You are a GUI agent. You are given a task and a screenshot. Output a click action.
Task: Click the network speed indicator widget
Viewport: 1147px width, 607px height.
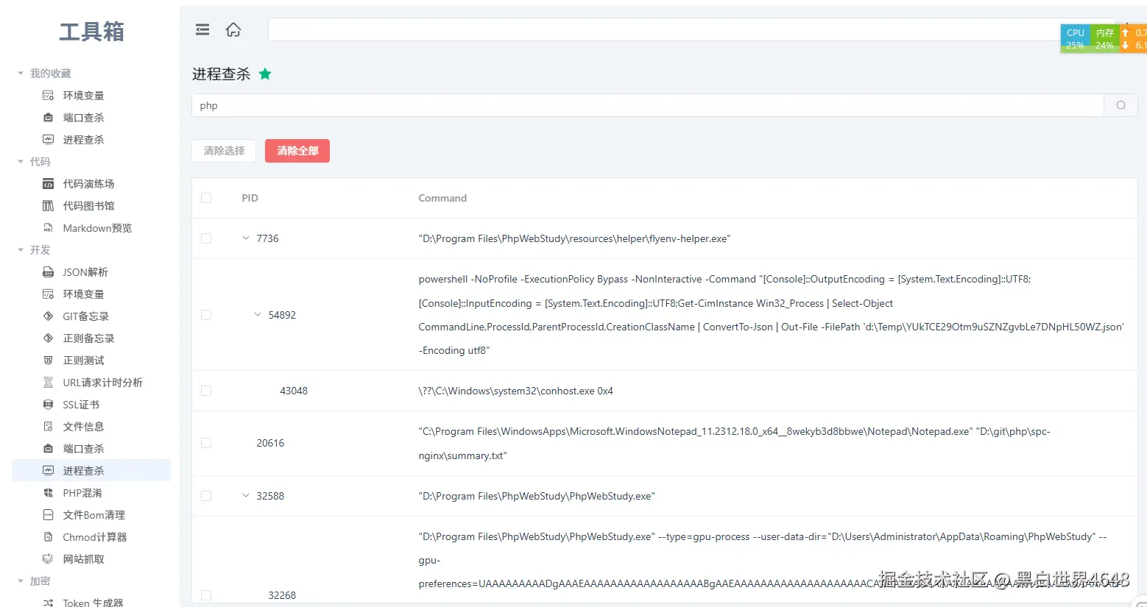point(1134,39)
